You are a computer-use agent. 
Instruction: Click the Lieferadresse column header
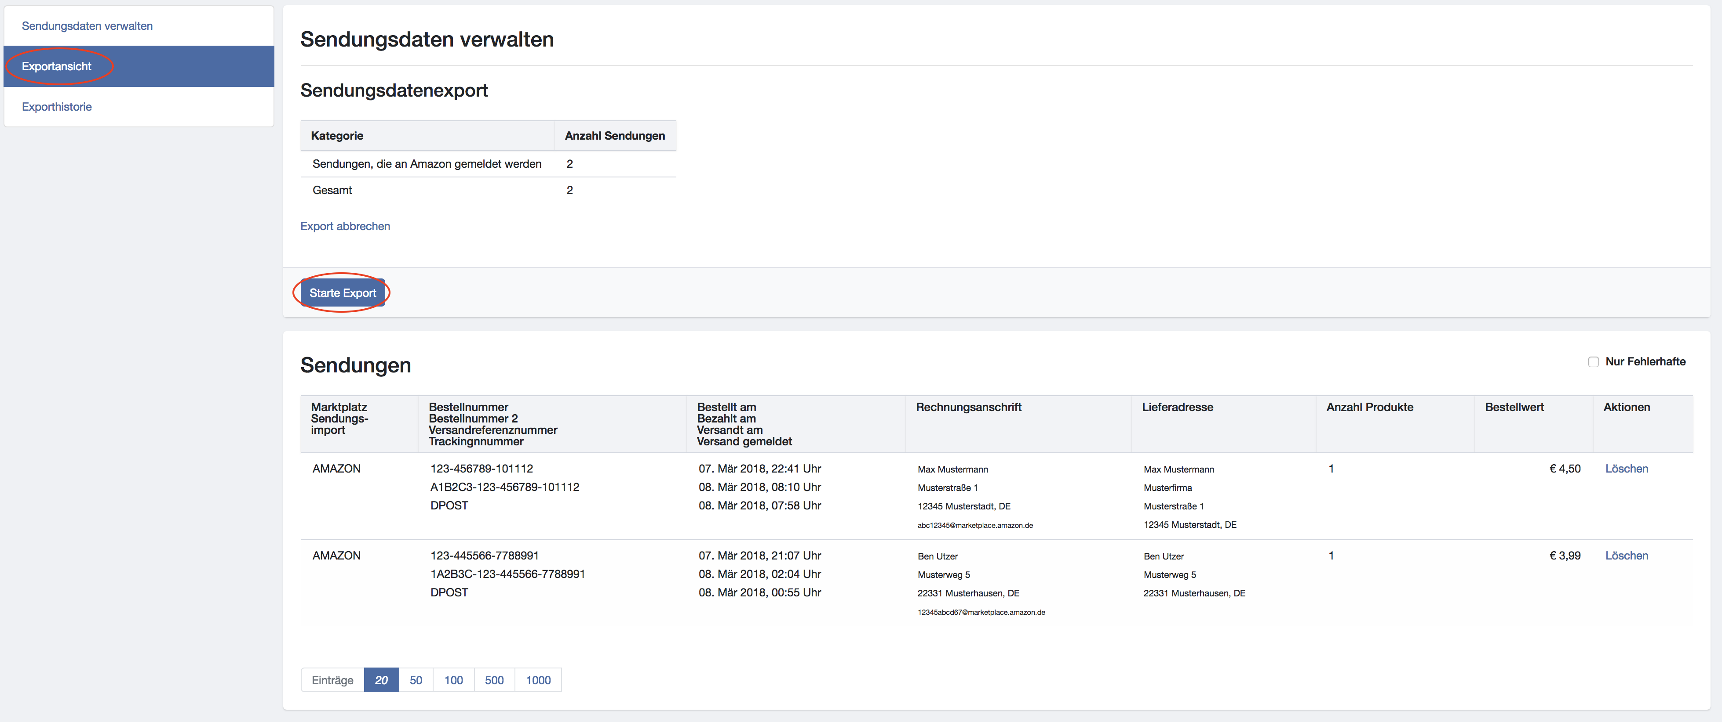(1177, 408)
